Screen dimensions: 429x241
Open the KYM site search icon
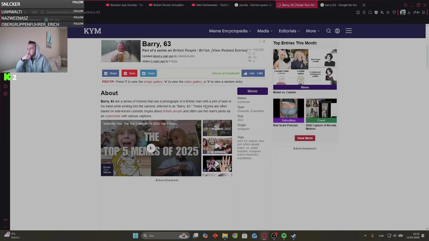pos(328,31)
